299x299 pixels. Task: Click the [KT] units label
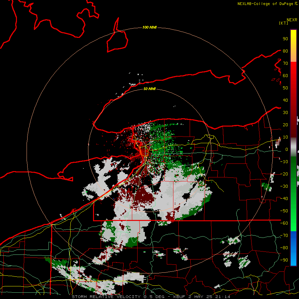coord(283,23)
